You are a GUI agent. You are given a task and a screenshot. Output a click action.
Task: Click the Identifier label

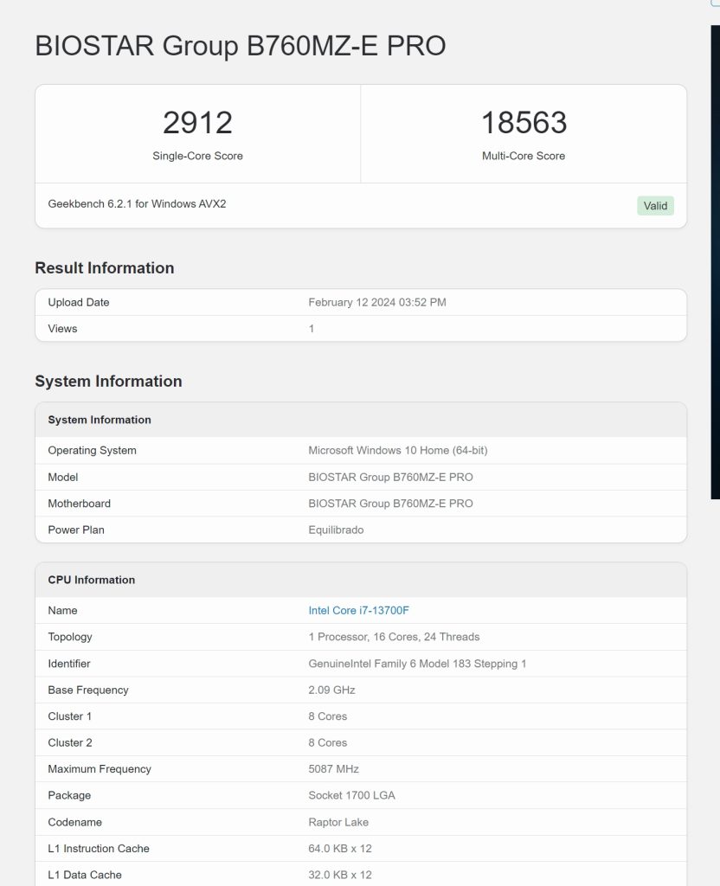69,664
